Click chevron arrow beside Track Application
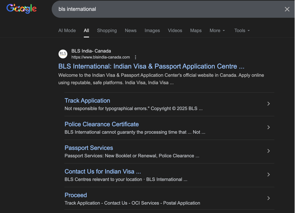Viewport: 295px width, 213px height. [x=268, y=104]
